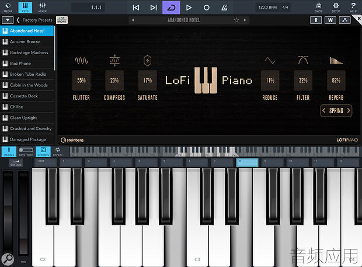Click the 120.0 BPM tempo field
Screen dimensions: 362x267
click(x=267, y=8)
